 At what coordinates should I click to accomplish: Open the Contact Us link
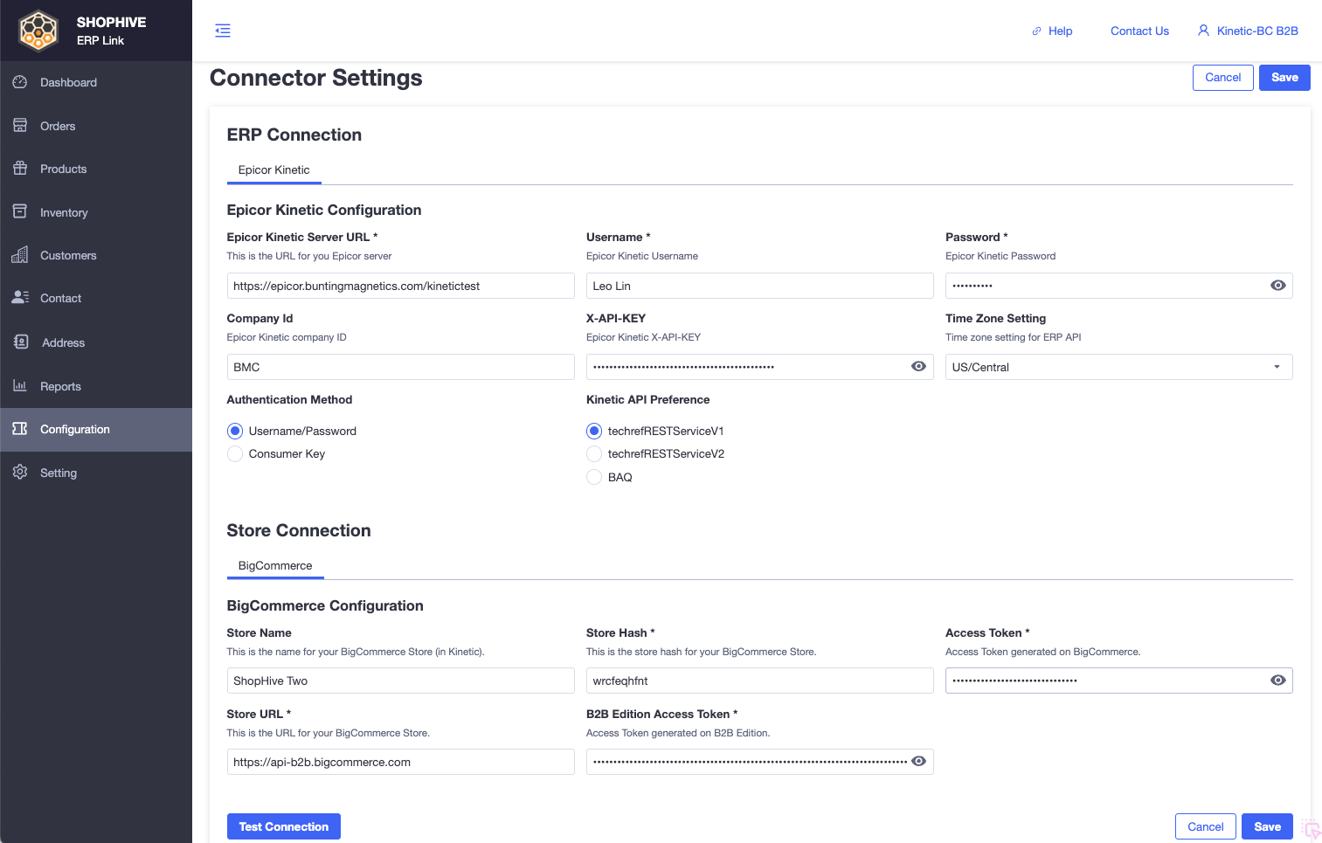[x=1139, y=31]
